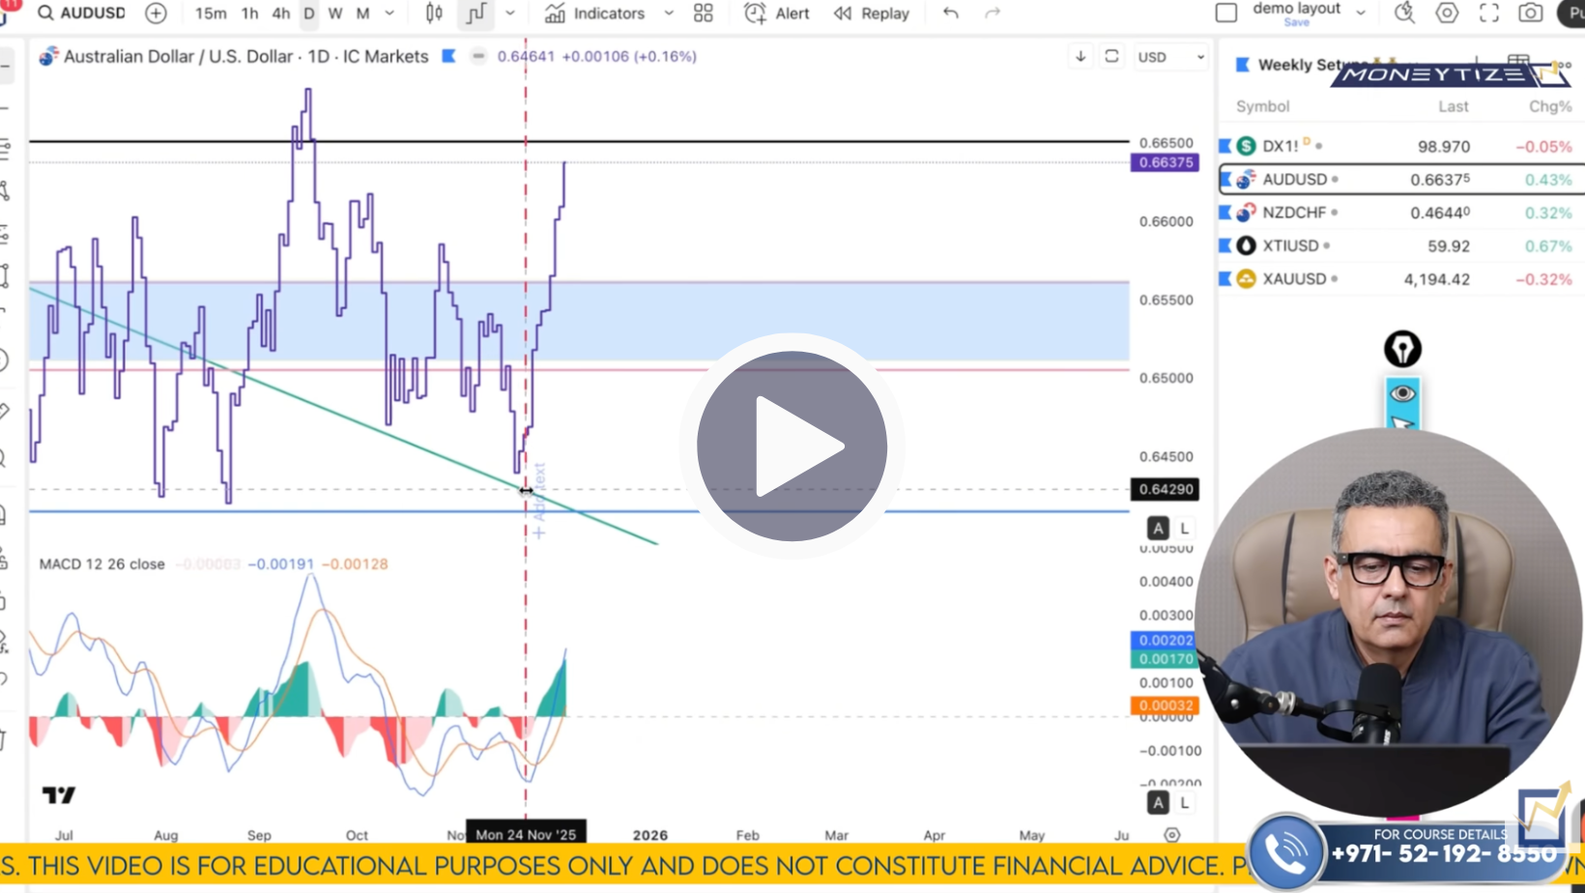The height and width of the screenshot is (893, 1585).
Task: Click the redo arrow
Action: [992, 14]
